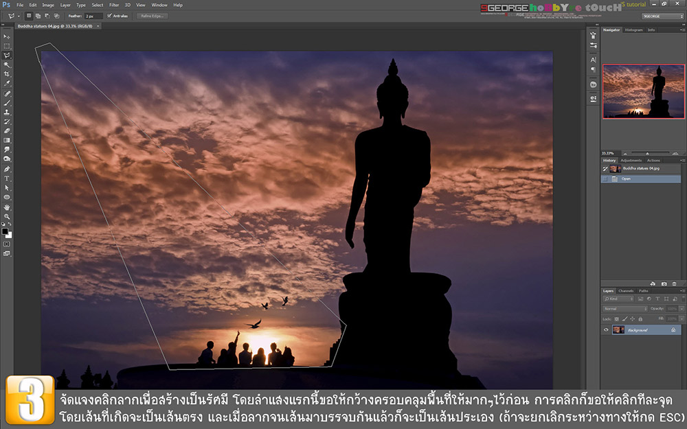Select the Eraser tool
Screen dimensions: 687x429
(x=7, y=131)
